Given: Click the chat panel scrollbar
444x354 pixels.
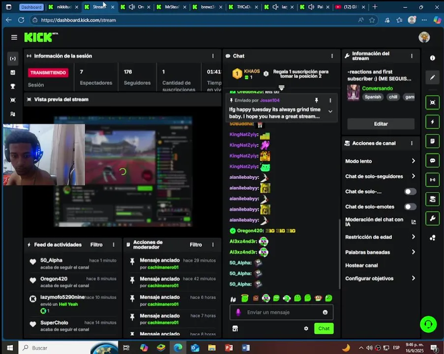Looking at the screenshot, I should [339, 254].
